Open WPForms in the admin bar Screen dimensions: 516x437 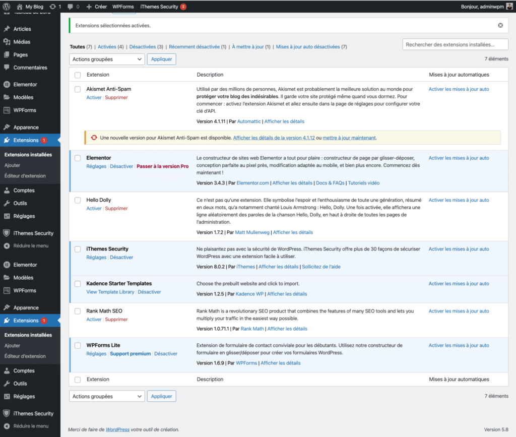pos(123,7)
